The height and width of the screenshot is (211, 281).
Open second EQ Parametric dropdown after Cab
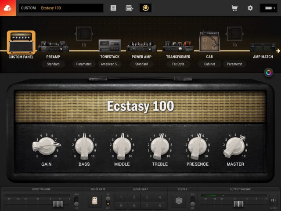click(234, 64)
